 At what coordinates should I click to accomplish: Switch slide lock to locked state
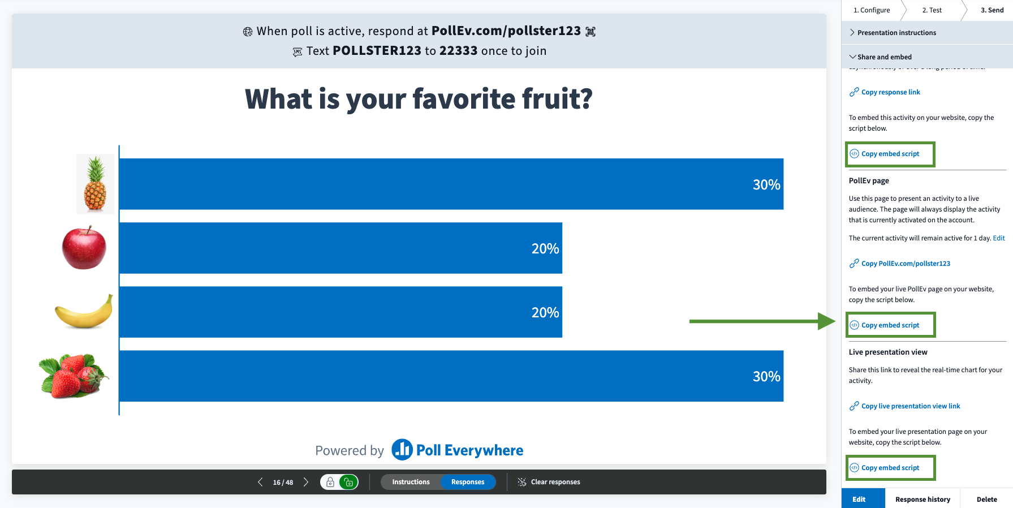(x=330, y=481)
